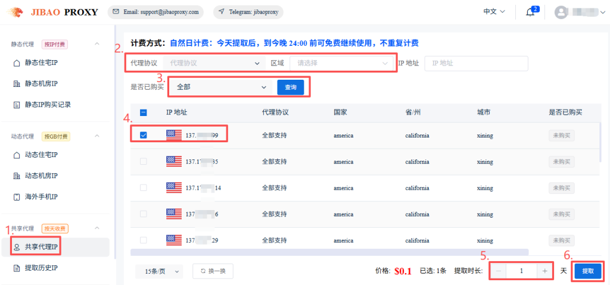Check the second IP row checkbox
The height and width of the screenshot is (285, 610).
pos(143,161)
